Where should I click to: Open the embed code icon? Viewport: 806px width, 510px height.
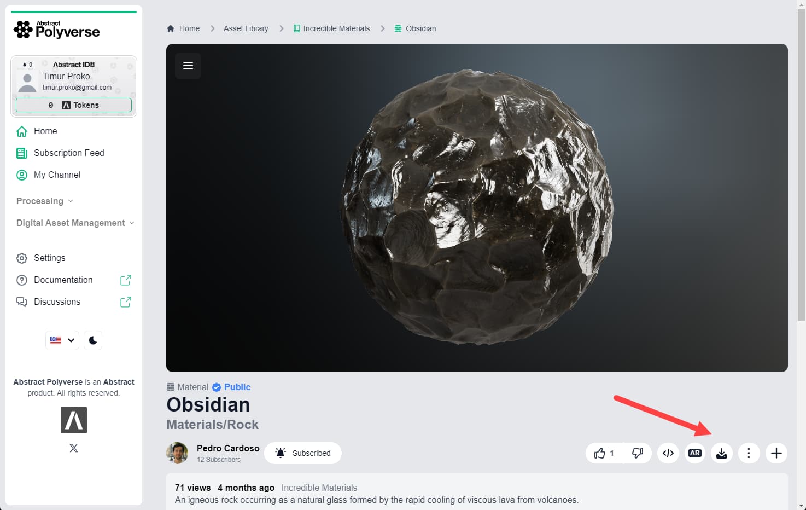pyautogui.click(x=668, y=453)
